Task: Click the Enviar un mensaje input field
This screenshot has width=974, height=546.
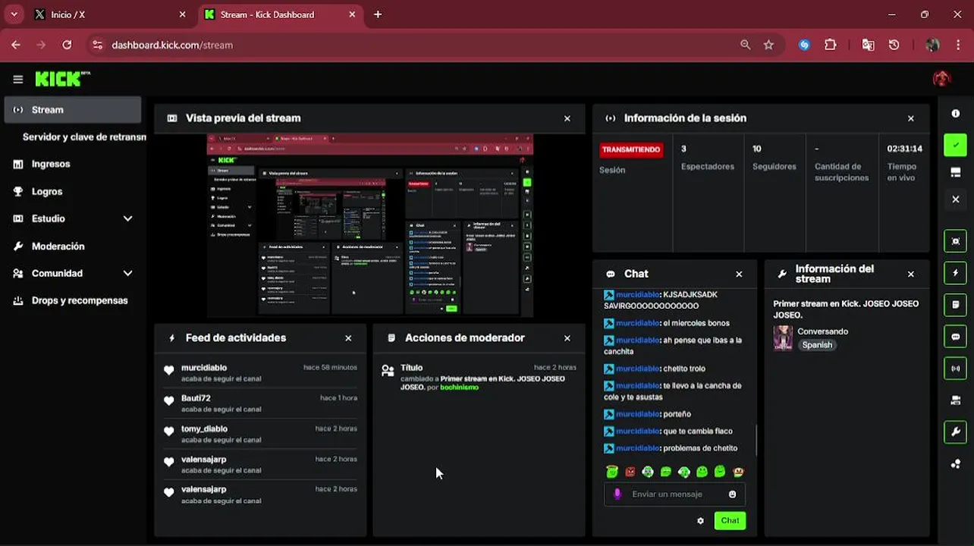Action: click(x=674, y=494)
